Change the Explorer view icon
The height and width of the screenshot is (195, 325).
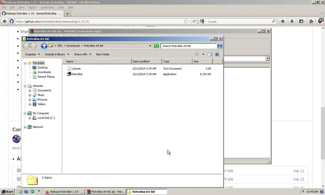coord(197,54)
